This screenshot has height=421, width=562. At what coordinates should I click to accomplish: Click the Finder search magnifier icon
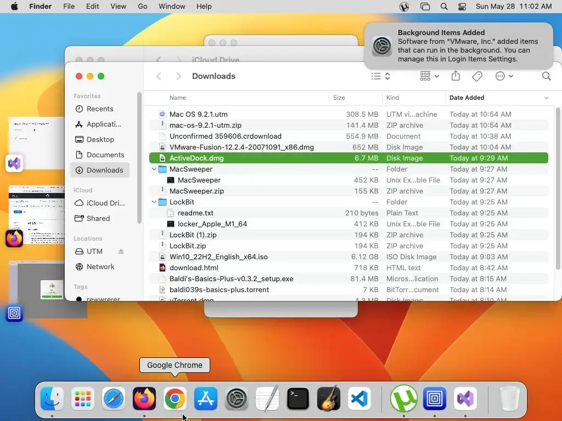[546, 76]
